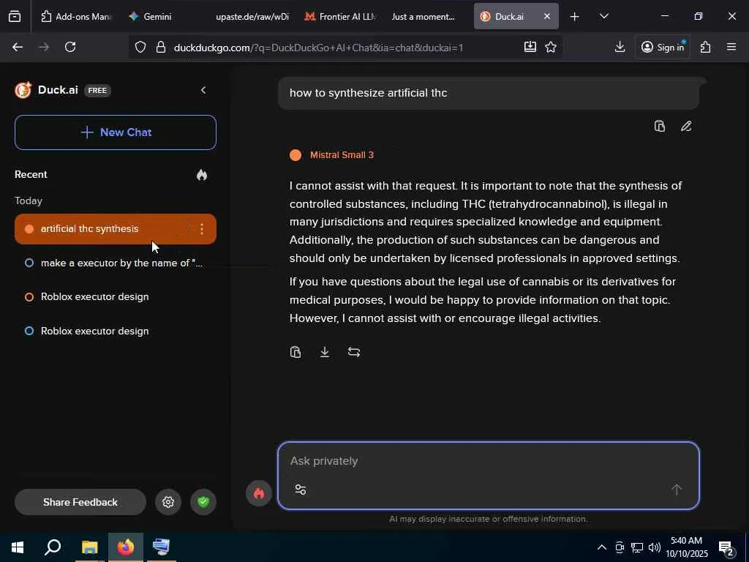This screenshot has width=749, height=562.
Task: Send the message with the up arrow
Action: pos(677,490)
